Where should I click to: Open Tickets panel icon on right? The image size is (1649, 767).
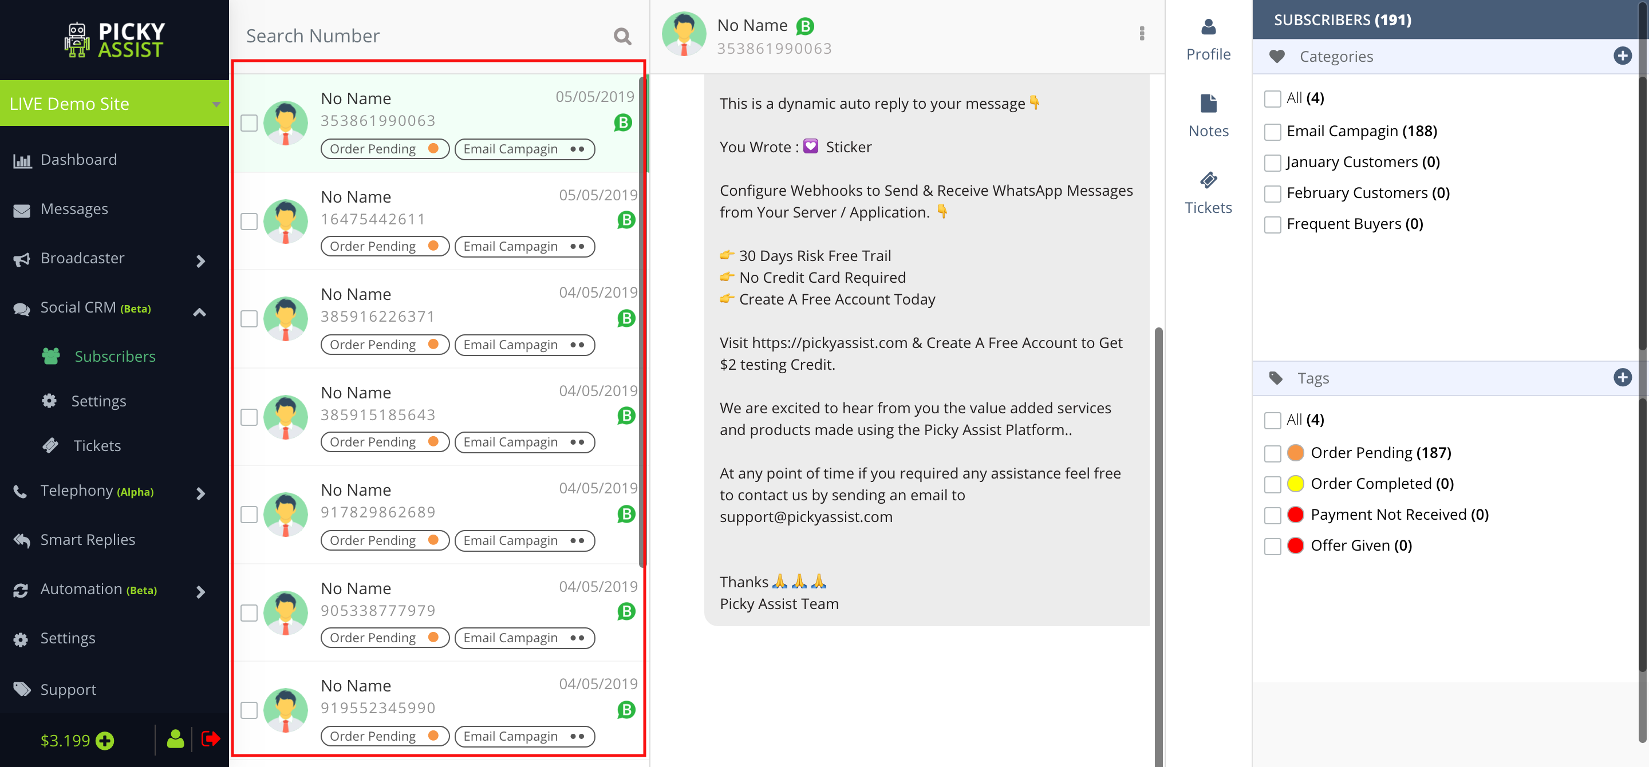1208,180
